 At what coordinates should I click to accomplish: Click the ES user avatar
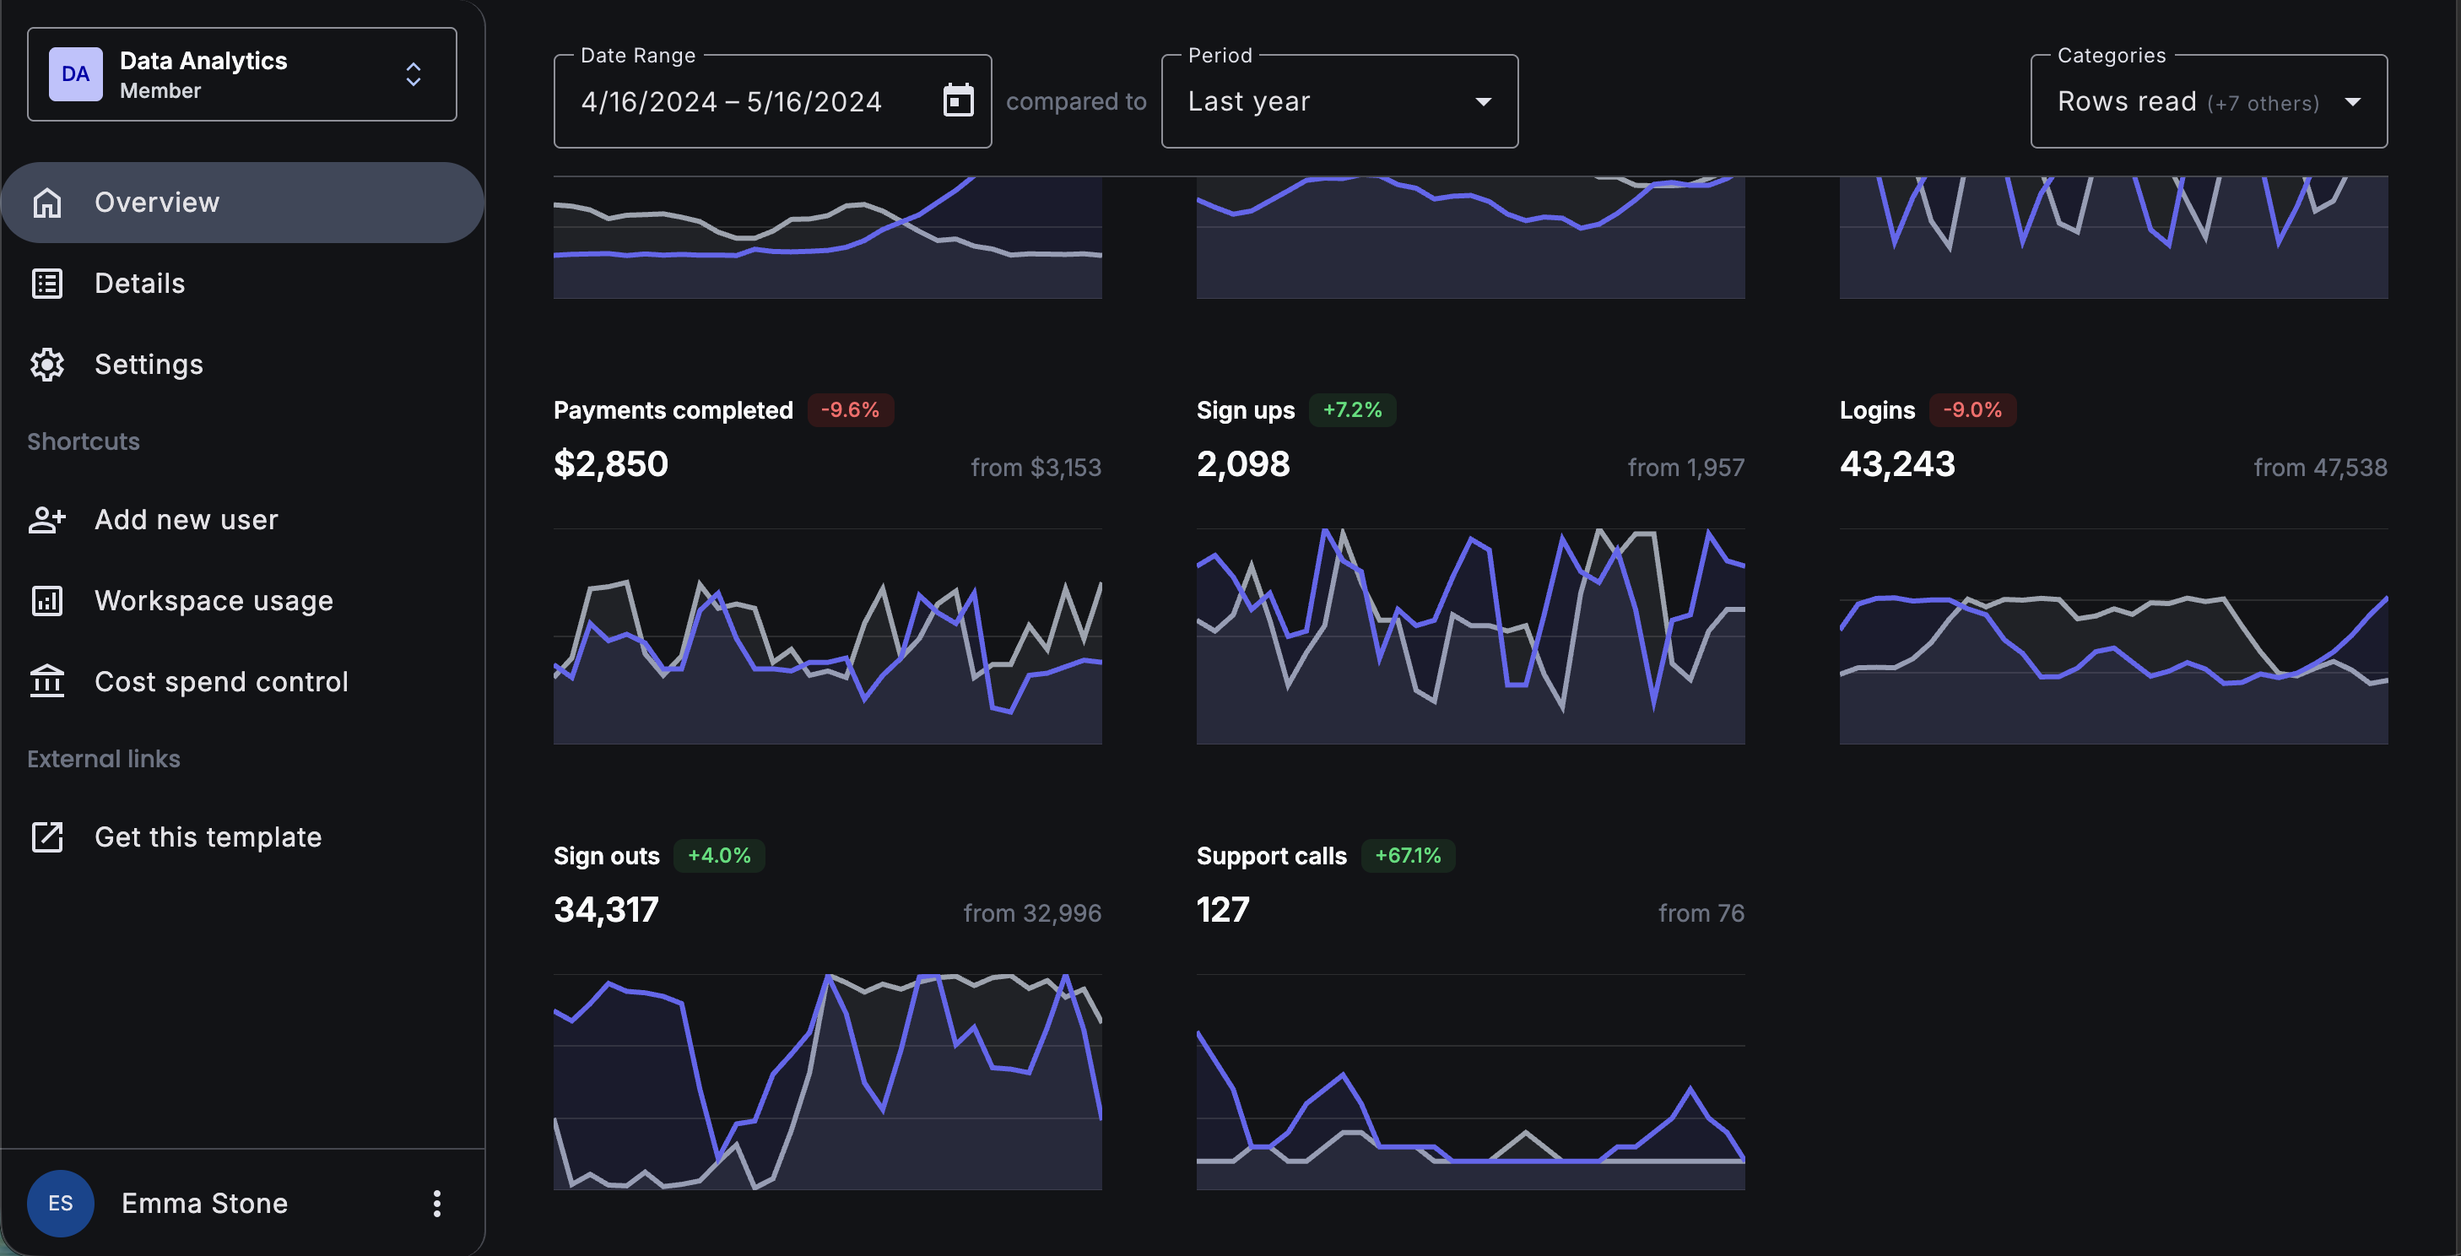[60, 1204]
